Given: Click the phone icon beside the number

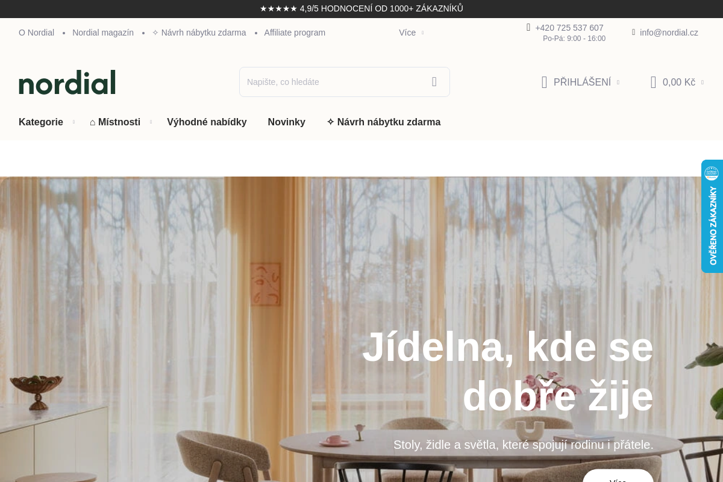Looking at the screenshot, I should pos(528,27).
